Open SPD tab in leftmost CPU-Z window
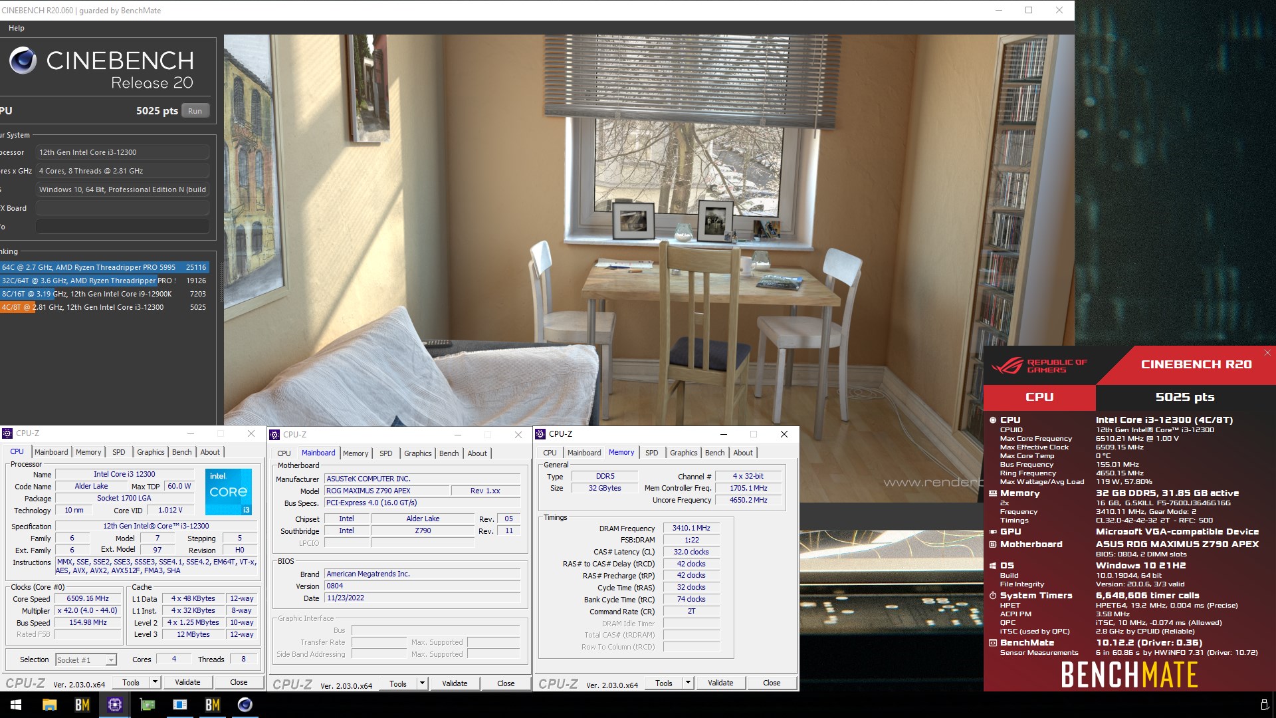The width and height of the screenshot is (1276, 718). (x=119, y=452)
